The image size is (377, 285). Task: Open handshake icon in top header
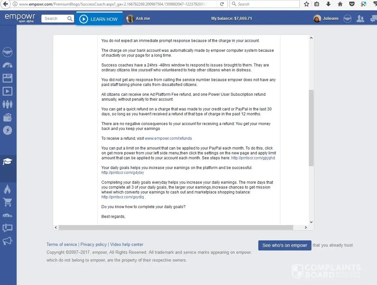(x=347, y=19)
